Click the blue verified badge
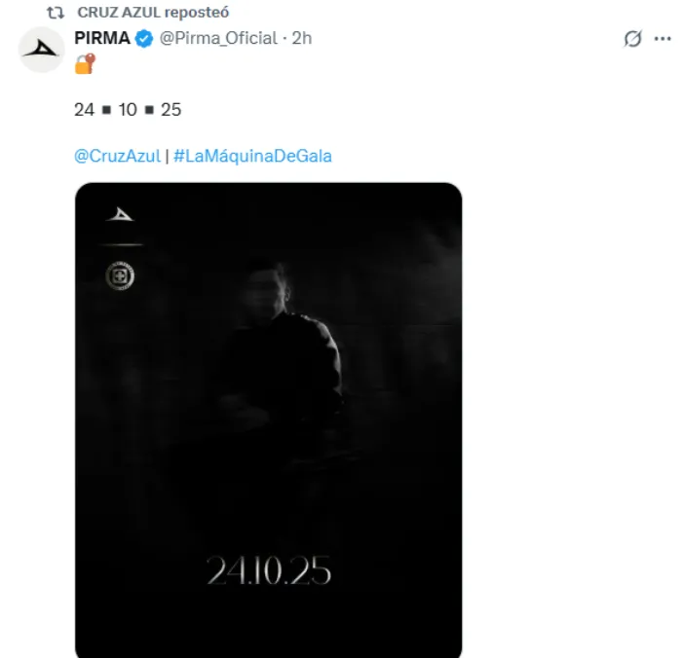682x658 pixels. point(144,39)
